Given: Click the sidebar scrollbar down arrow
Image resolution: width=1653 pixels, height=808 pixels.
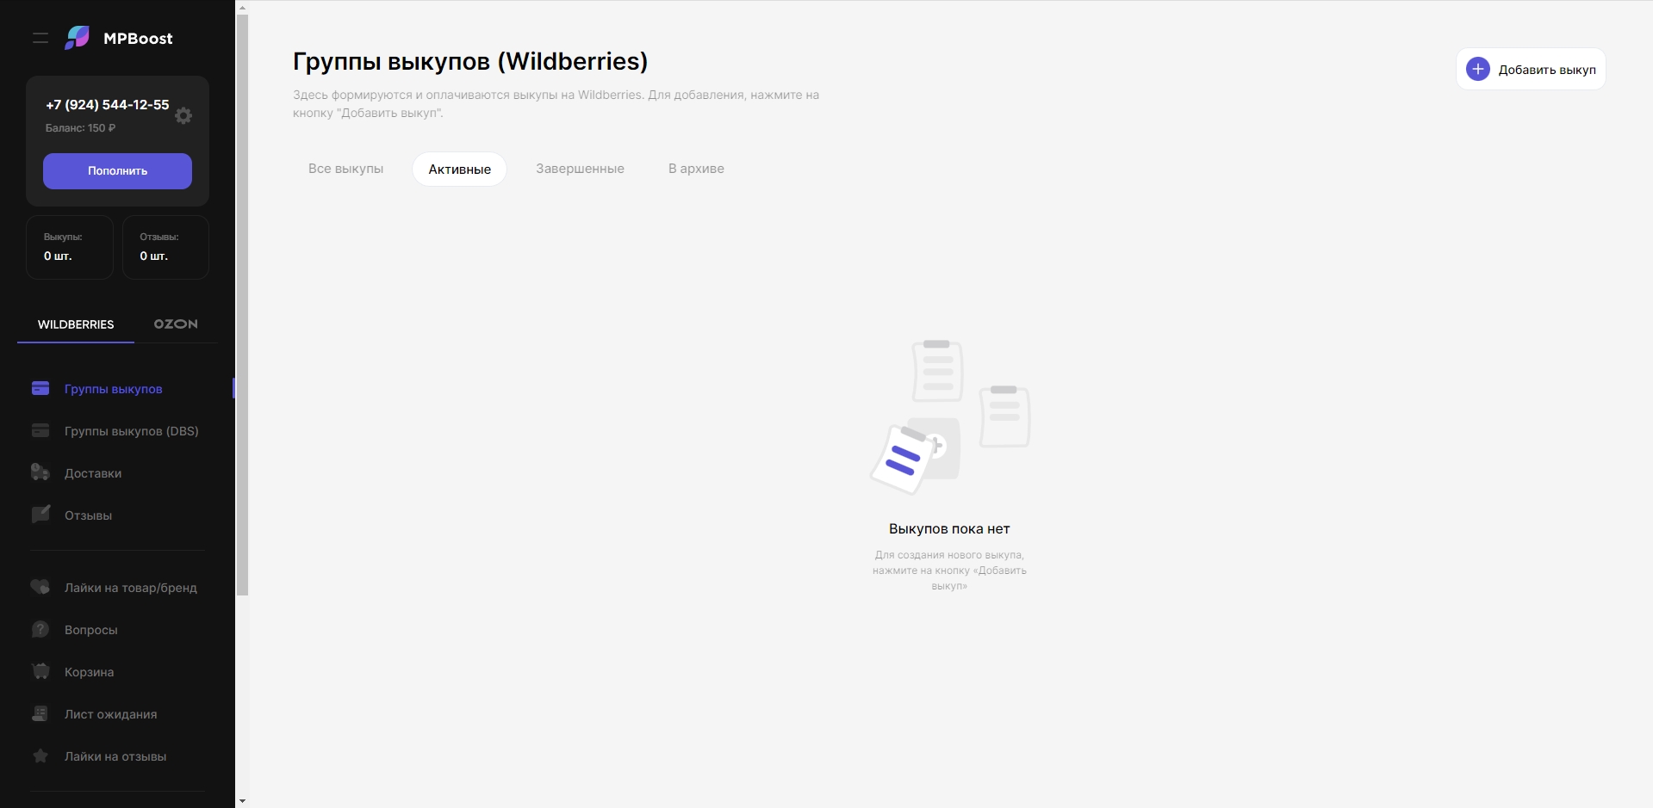Looking at the screenshot, I should (x=242, y=801).
